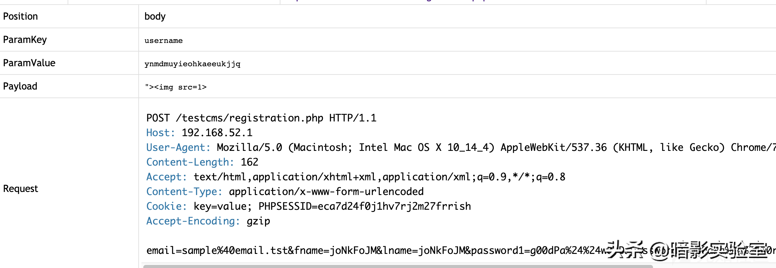776x268 pixels.
Task: Click the Accept header value text
Action: [x=379, y=177]
